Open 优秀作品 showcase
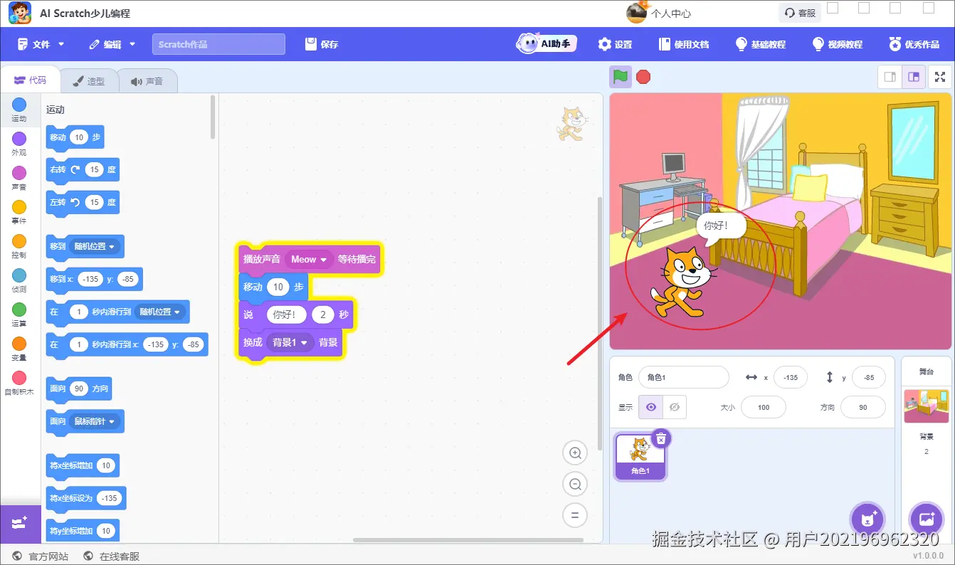 (914, 44)
